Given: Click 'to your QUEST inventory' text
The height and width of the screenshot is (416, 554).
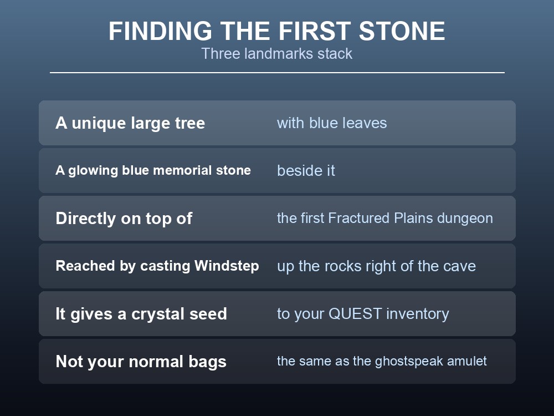Looking at the screenshot, I should click(363, 314).
